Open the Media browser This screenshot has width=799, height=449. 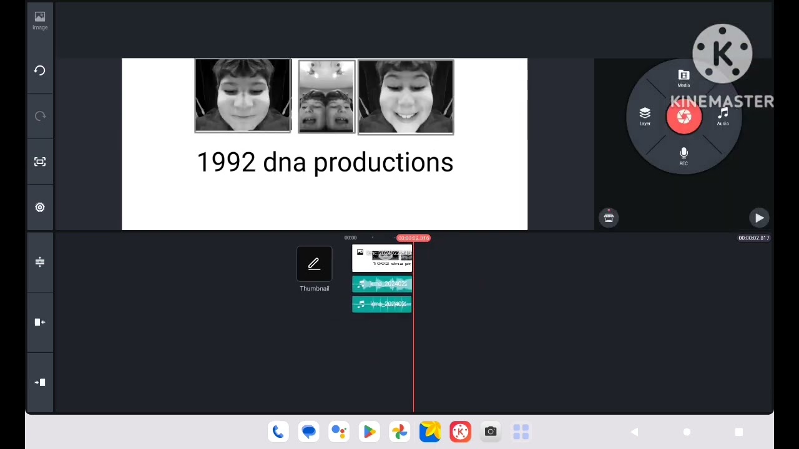(684, 79)
